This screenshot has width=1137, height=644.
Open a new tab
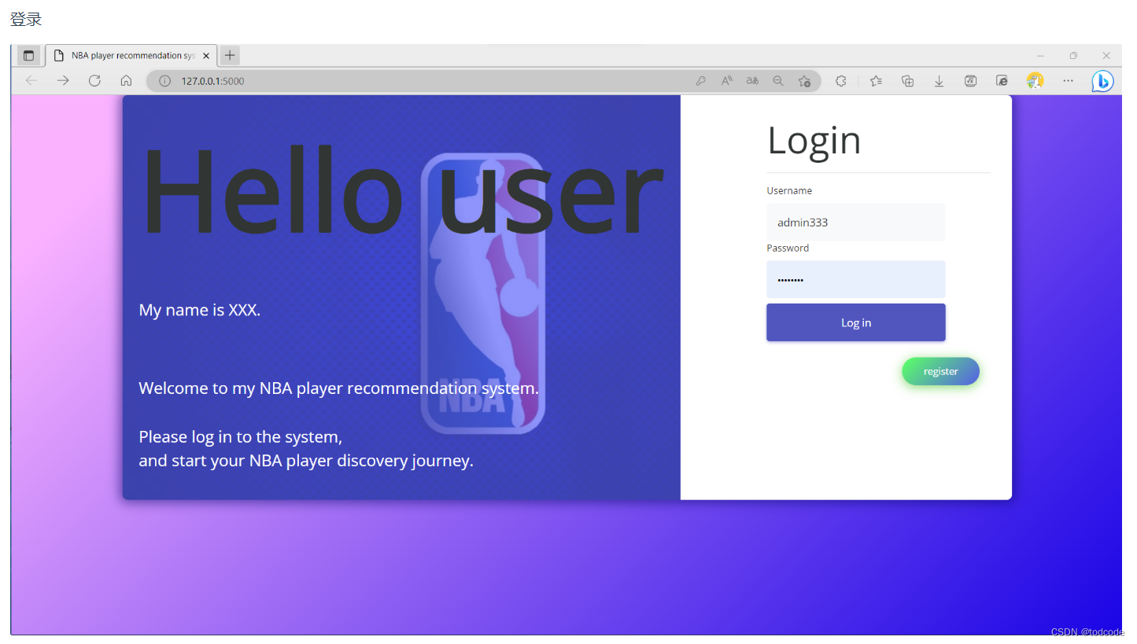pyautogui.click(x=230, y=55)
